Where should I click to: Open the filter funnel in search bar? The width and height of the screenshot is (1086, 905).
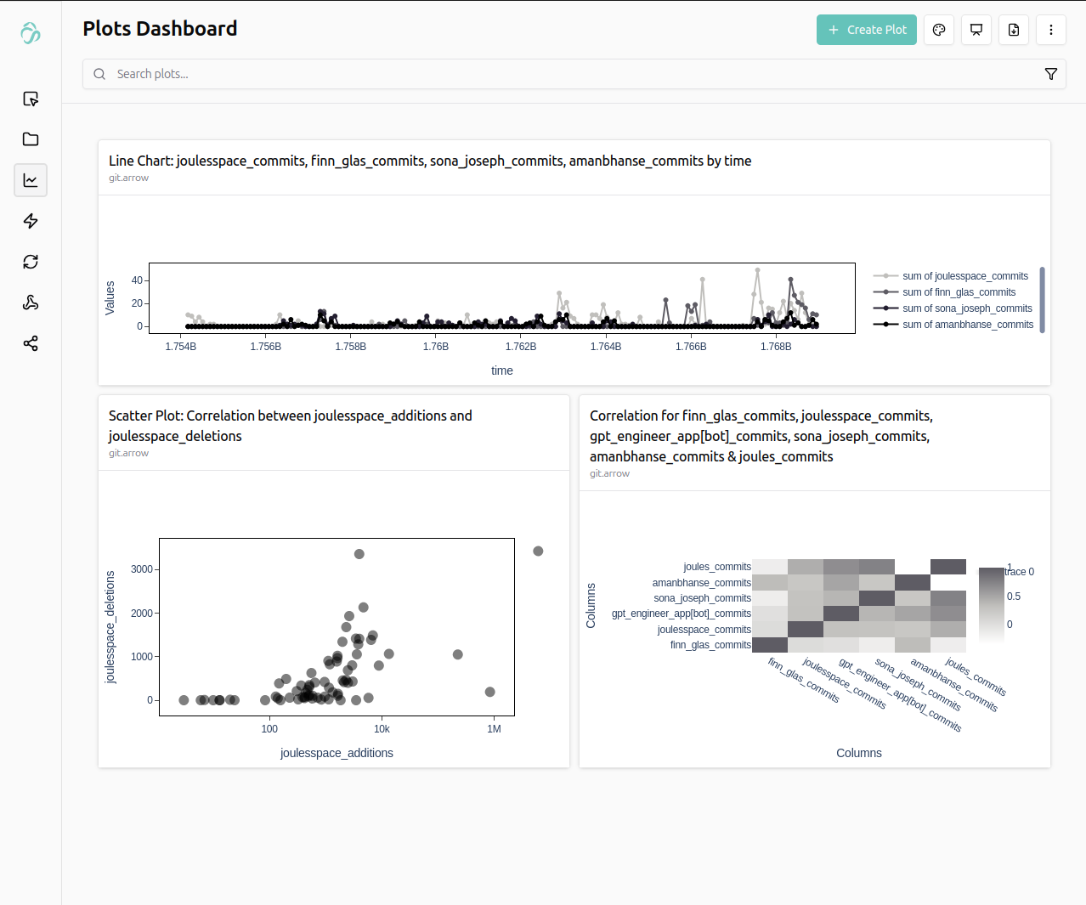click(x=1051, y=74)
